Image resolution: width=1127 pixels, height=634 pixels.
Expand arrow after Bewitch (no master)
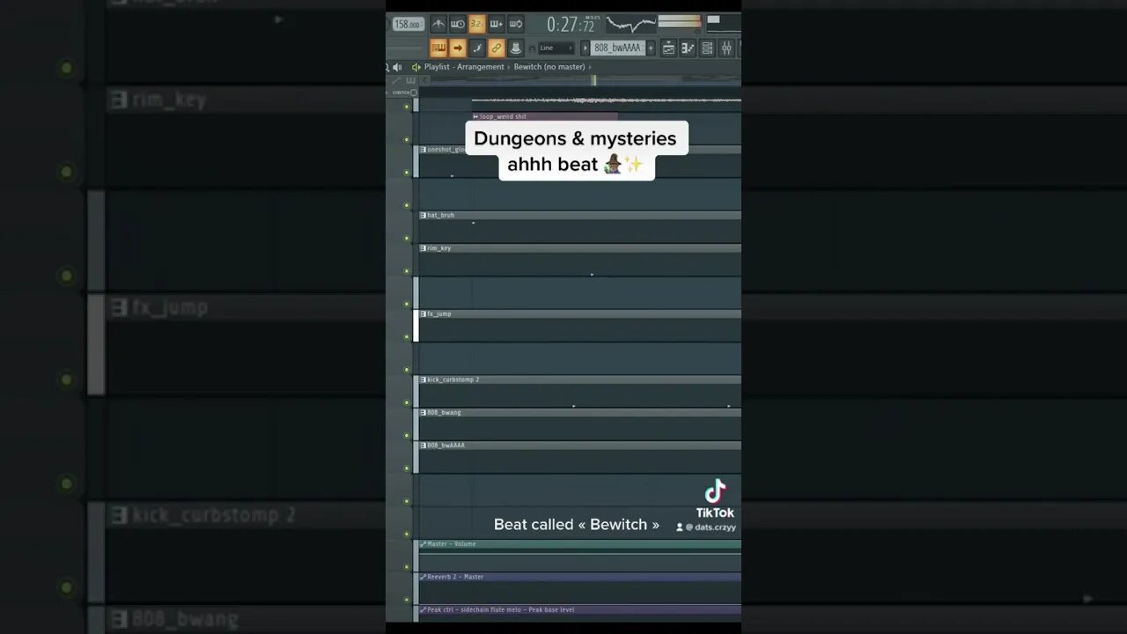[590, 67]
